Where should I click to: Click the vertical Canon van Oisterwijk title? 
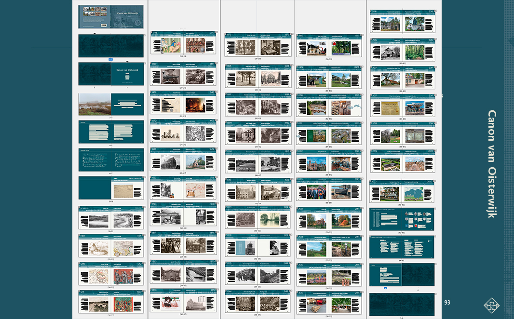click(491, 164)
